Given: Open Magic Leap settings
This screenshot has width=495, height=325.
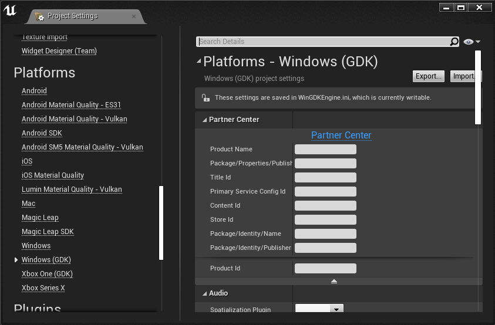Looking at the screenshot, I should point(40,218).
